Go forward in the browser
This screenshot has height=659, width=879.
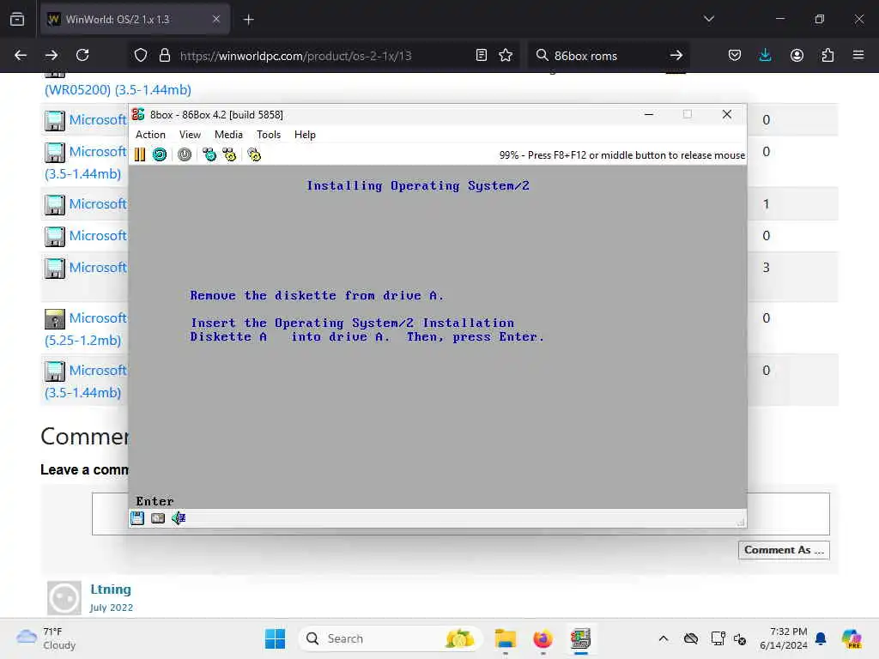click(52, 56)
